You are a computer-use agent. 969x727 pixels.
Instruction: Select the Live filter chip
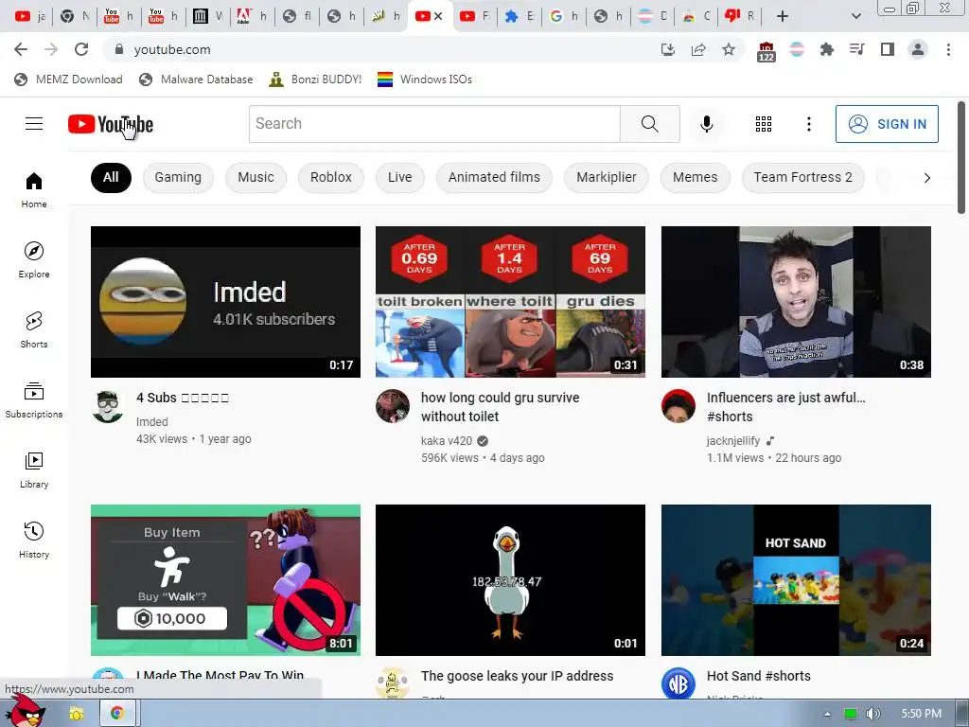coord(400,177)
